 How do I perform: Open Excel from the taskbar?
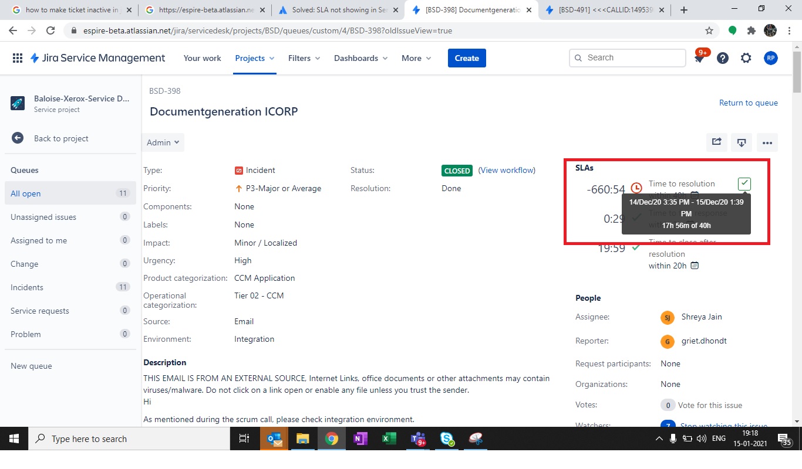tap(389, 439)
